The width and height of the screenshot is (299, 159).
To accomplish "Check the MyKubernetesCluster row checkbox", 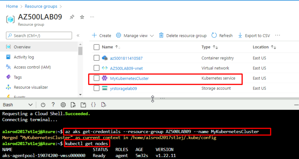I will (96, 78).
